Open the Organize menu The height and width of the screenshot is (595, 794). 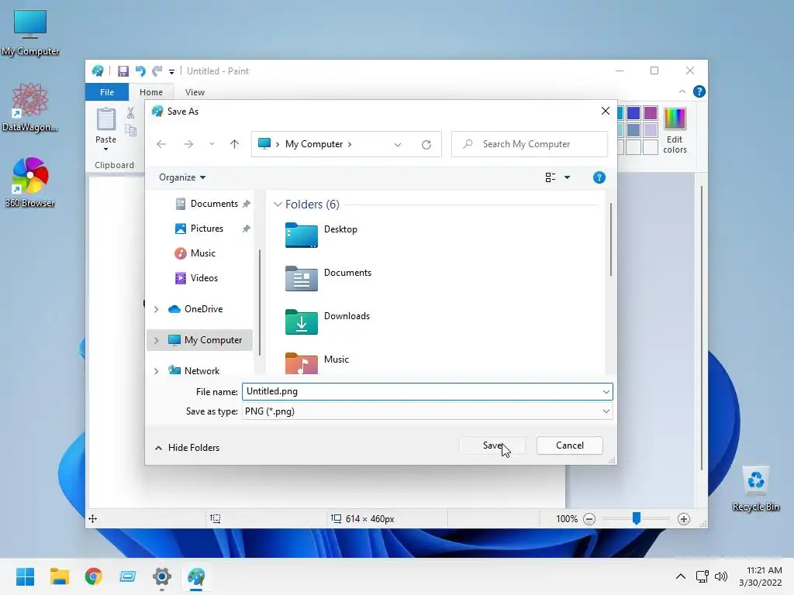(x=181, y=177)
